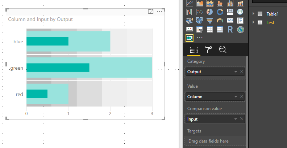Open the Output field dropdown arrow
The image size is (287, 148).
[236, 72]
